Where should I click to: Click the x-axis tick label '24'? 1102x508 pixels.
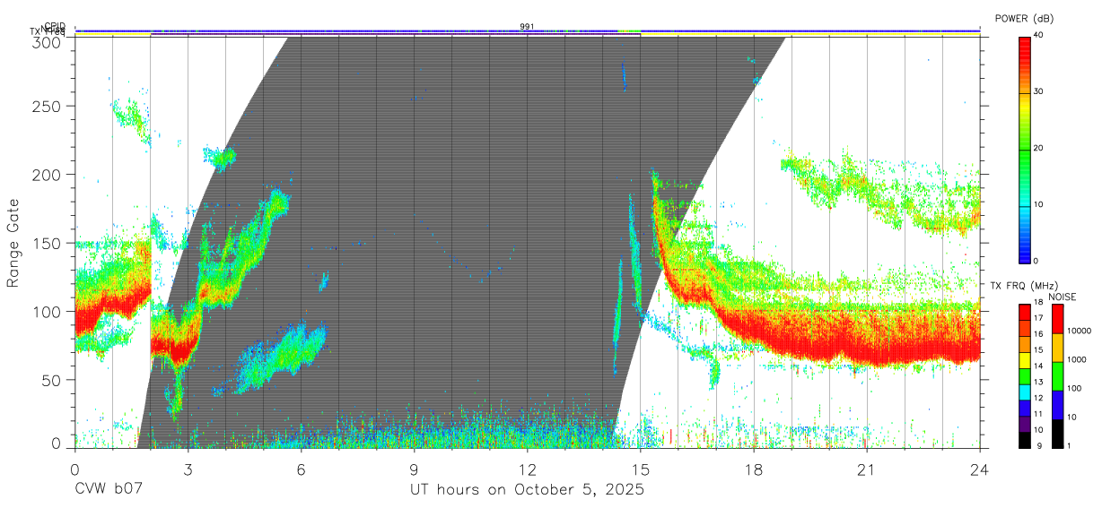pos(980,469)
